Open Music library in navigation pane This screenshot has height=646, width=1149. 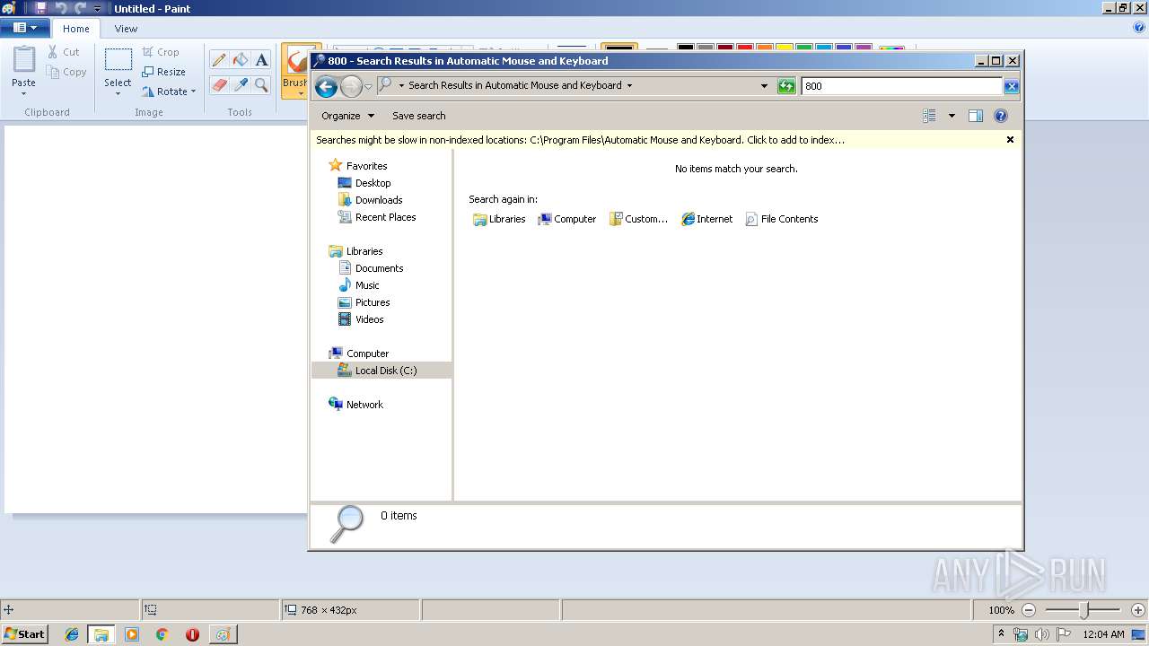point(358,285)
